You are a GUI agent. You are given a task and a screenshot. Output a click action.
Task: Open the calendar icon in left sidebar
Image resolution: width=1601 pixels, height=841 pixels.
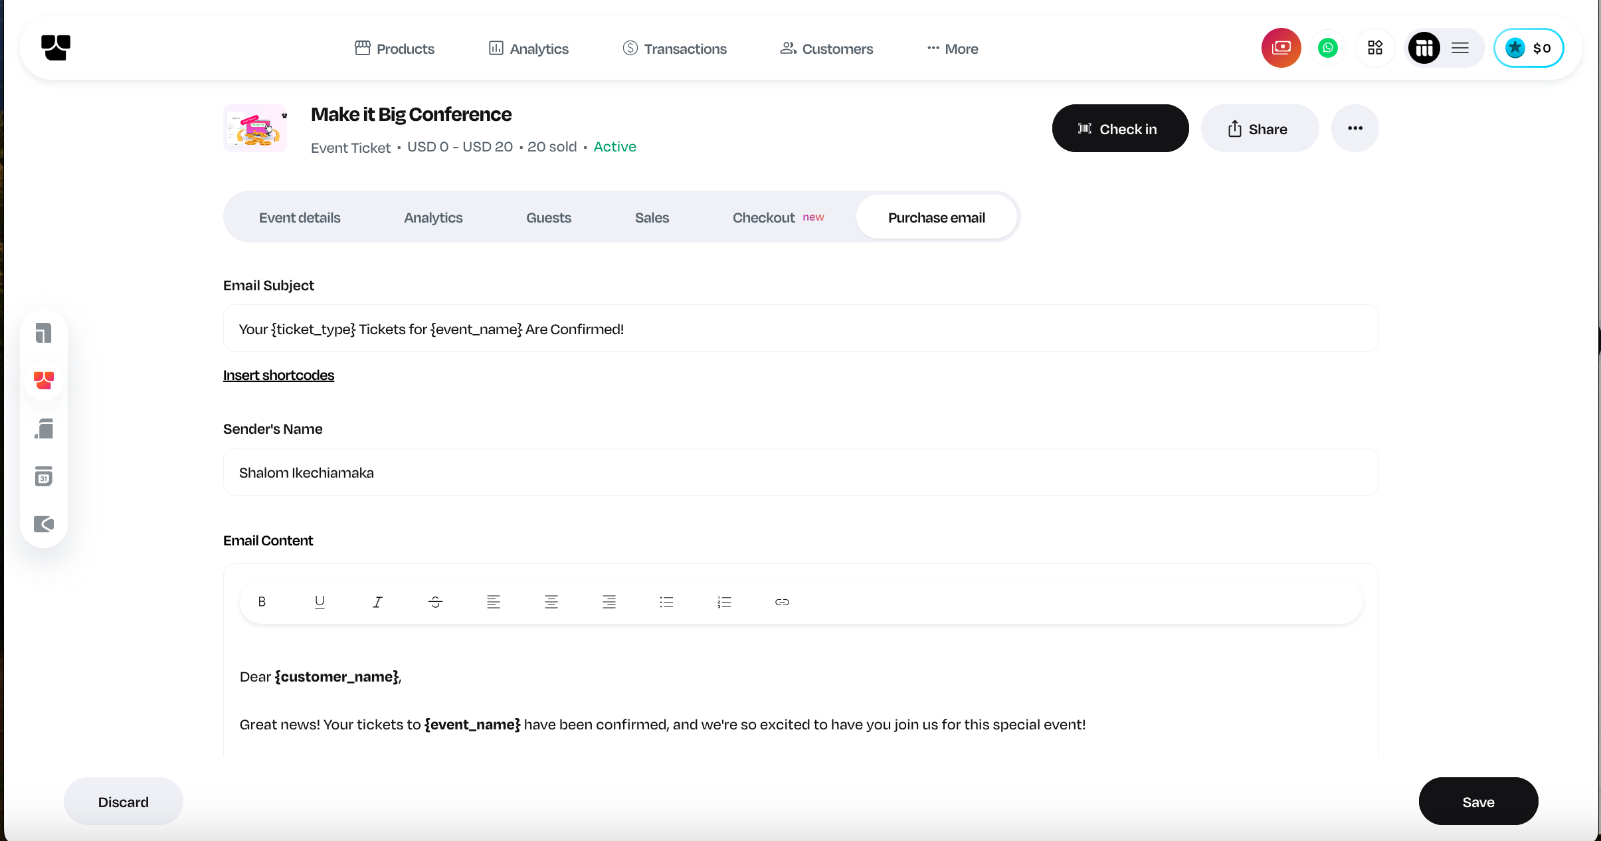click(x=44, y=476)
